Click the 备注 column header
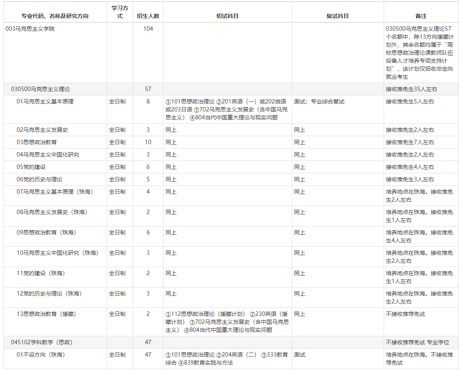460x373 pixels. [x=421, y=16]
